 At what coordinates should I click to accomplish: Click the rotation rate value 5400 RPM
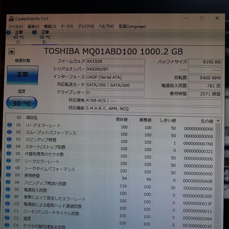205,78
